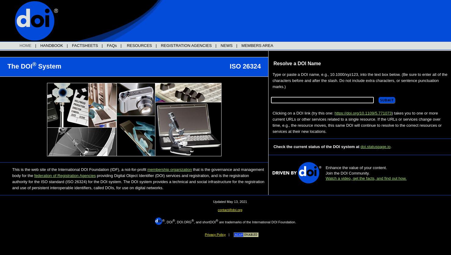Click 'Enhance the value of your content.' text
The height and width of the screenshot is (255, 451).
tap(356, 168)
